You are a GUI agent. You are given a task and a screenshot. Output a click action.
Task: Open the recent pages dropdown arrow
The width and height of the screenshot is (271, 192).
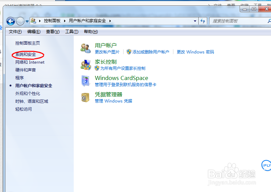tap(27, 21)
